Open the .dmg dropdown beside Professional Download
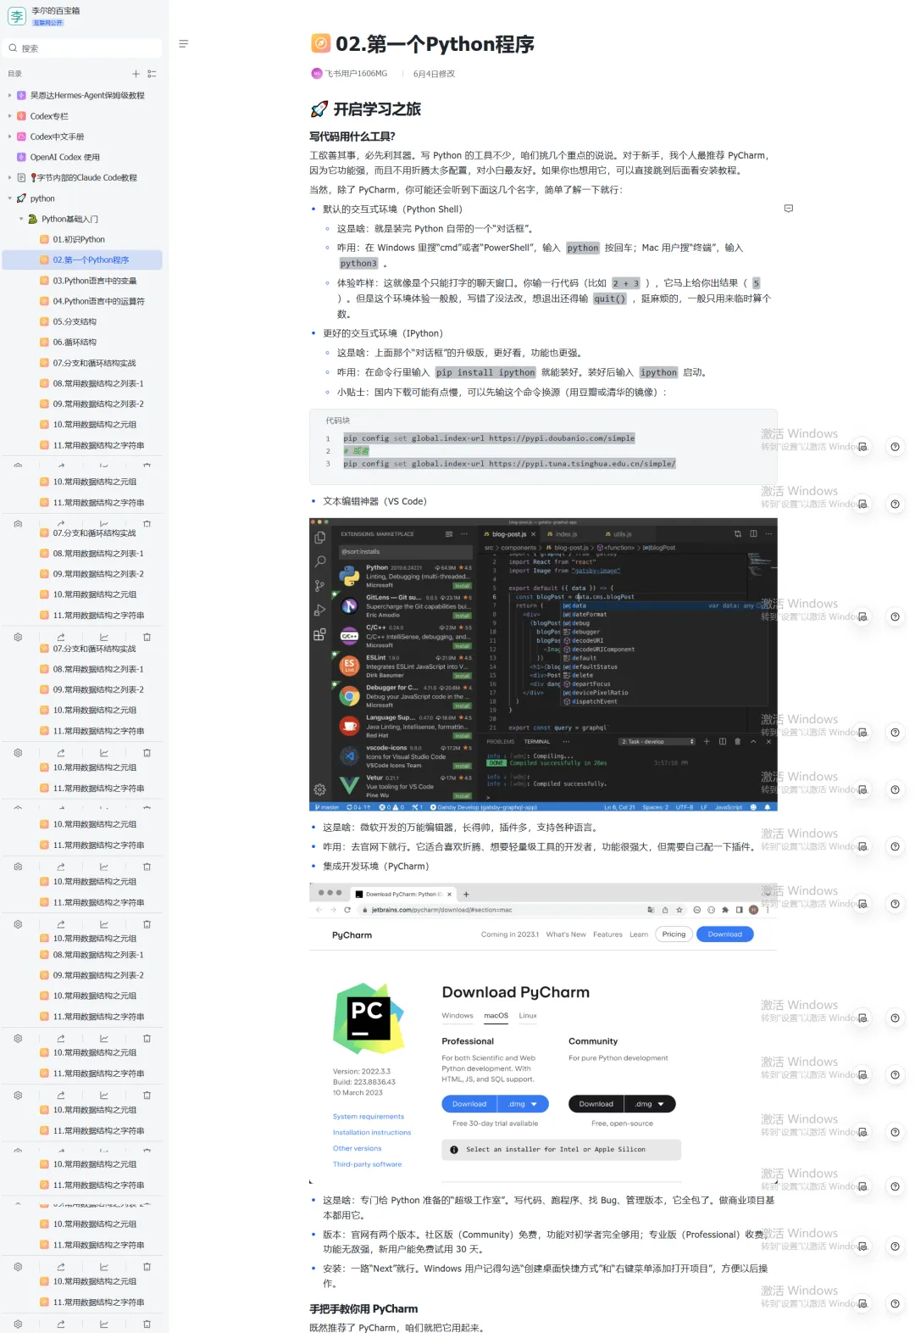 tap(524, 1104)
